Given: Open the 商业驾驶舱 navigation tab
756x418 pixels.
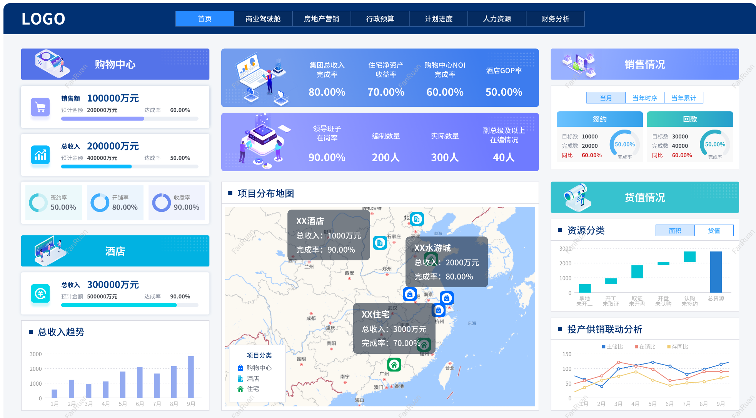Looking at the screenshot, I should click(263, 19).
